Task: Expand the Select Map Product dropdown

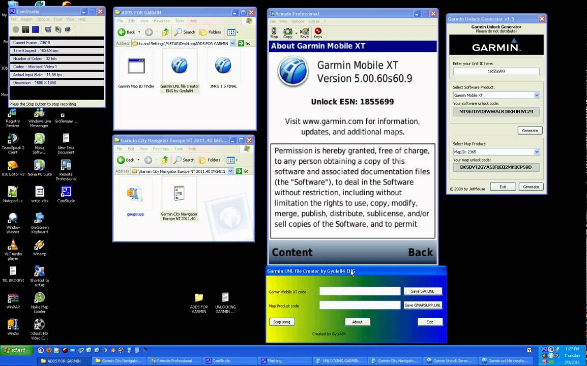Action: click(x=537, y=152)
